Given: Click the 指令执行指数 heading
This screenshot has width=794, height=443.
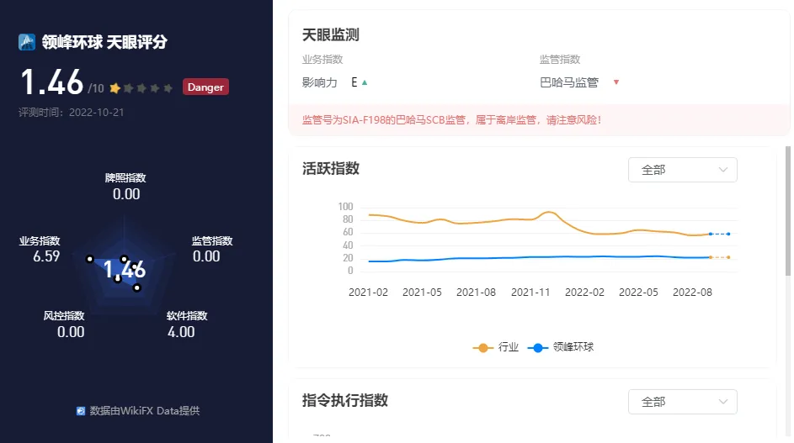Looking at the screenshot, I should pos(345,400).
